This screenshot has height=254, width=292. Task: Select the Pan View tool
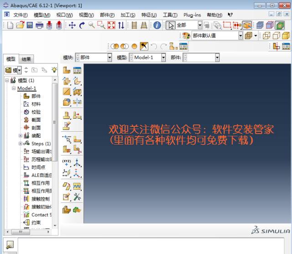click(72, 26)
